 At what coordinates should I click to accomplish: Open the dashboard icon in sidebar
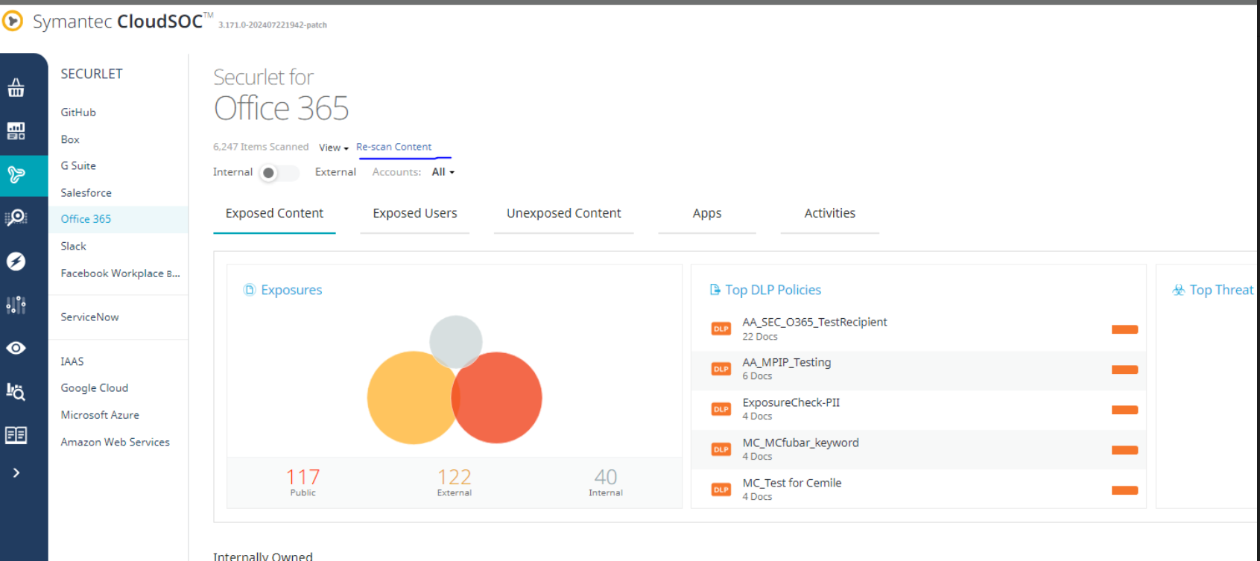tap(16, 131)
